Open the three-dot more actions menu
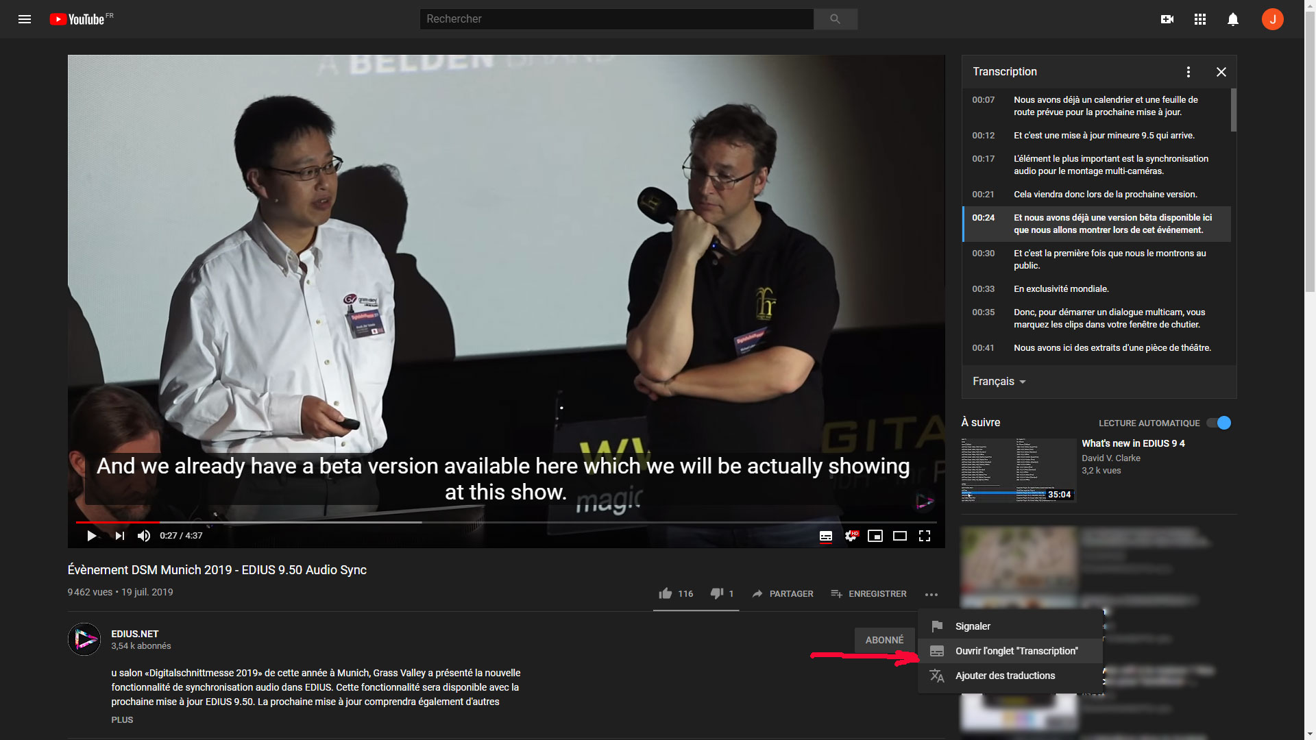This screenshot has height=740, width=1316. click(931, 594)
